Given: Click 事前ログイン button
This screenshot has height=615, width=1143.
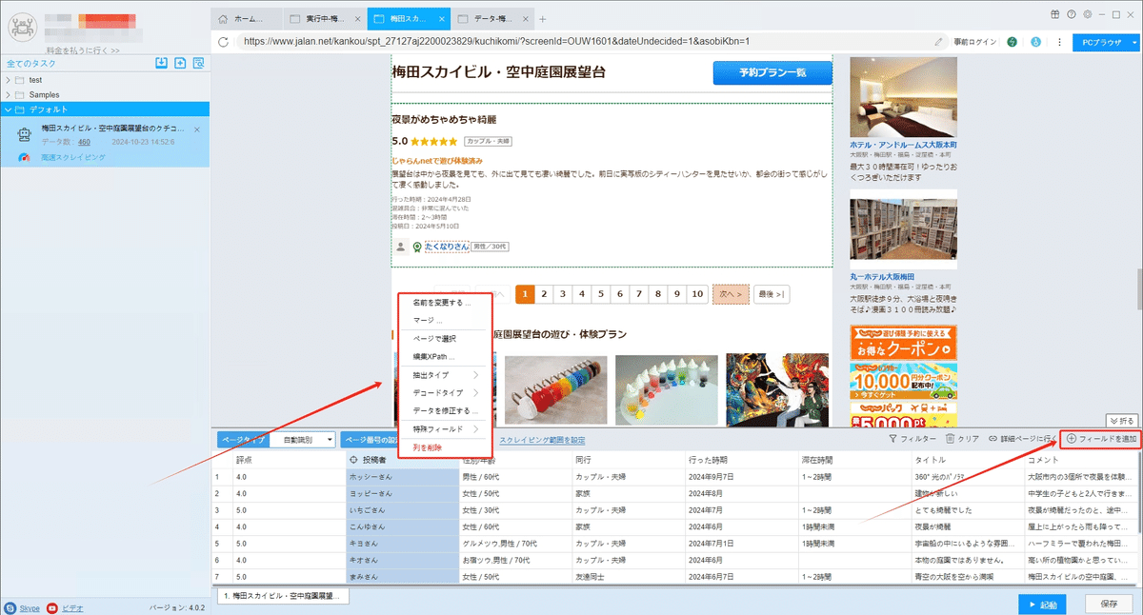Looking at the screenshot, I should tap(974, 42).
